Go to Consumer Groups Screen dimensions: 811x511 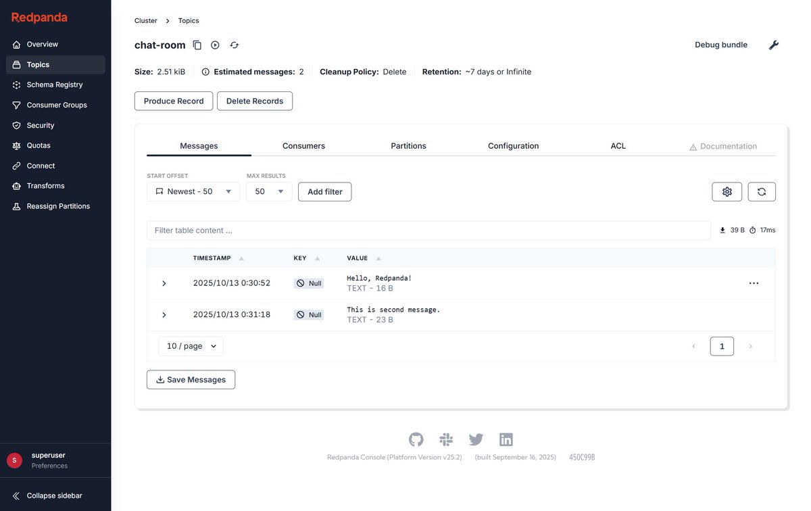tap(55, 105)
